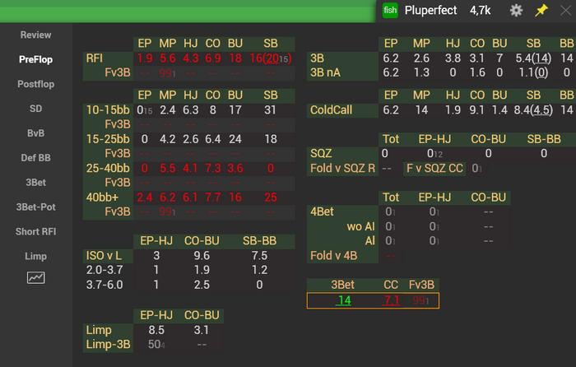The width and height of the screenshot is (576, 367).
Task: Go to the SD tab
Action: [x=35, y=109]
